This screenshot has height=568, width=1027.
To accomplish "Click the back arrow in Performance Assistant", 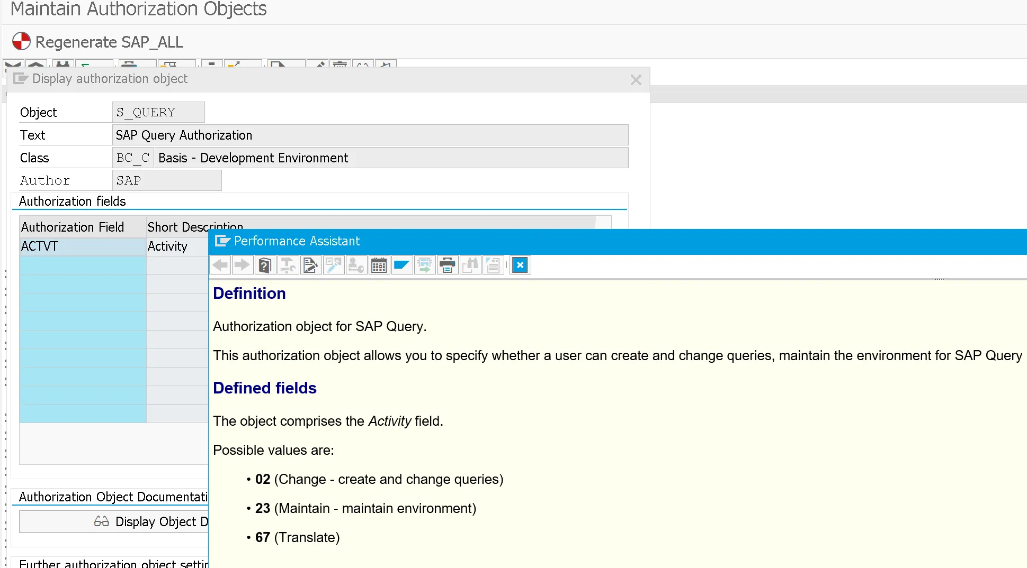I will (x=220, y=265).
